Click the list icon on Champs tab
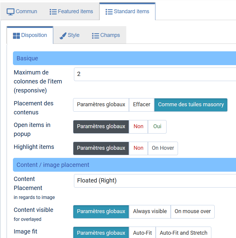 click(96, 36)
